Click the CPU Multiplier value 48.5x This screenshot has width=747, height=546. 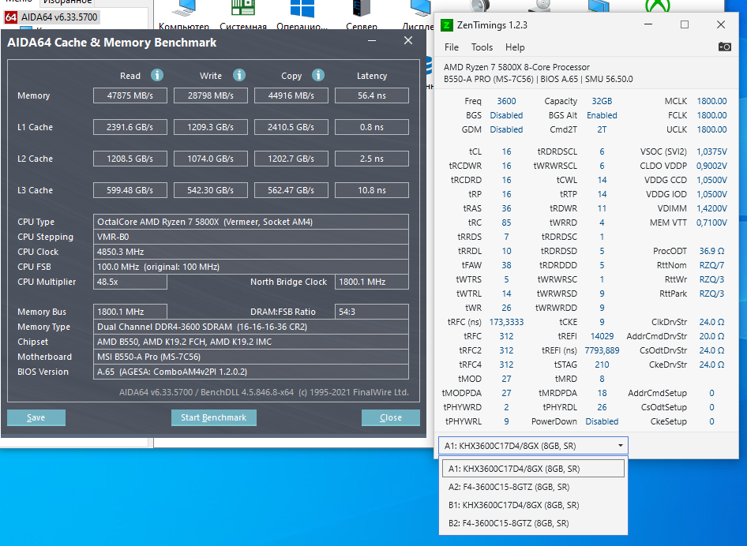pyautogui.click(x=130, y=282)
